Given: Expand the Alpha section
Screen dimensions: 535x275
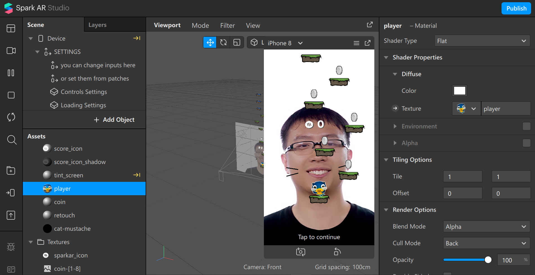Looking at the screenshot, I should pyautogui.click(x=395, y=143).
